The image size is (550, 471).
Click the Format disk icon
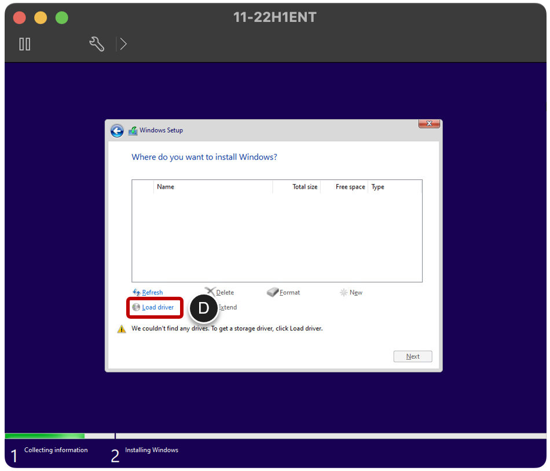point(272,292)
